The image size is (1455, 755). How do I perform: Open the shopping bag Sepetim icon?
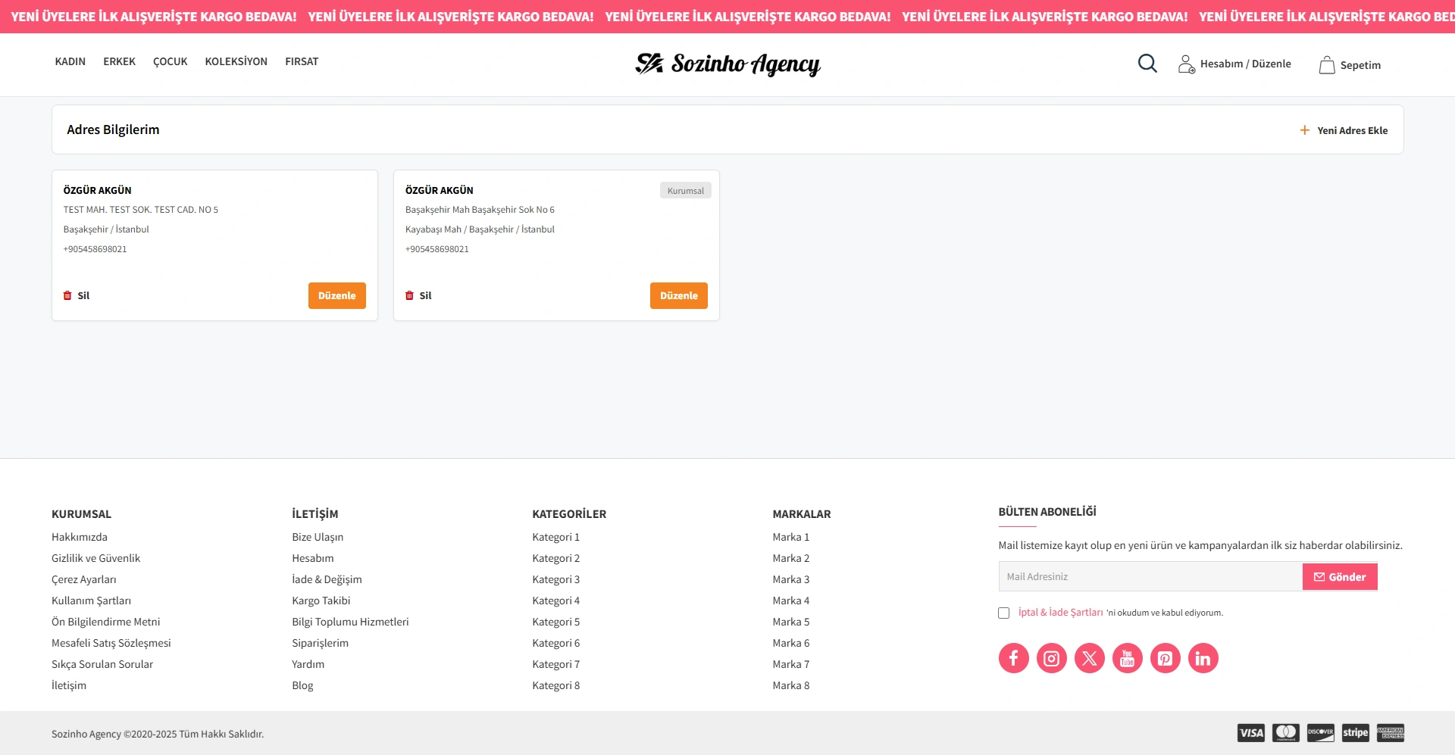tap(1326, 65)
